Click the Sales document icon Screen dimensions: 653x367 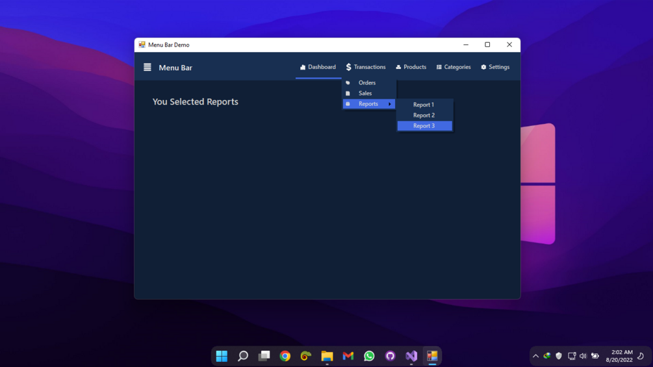348,93
